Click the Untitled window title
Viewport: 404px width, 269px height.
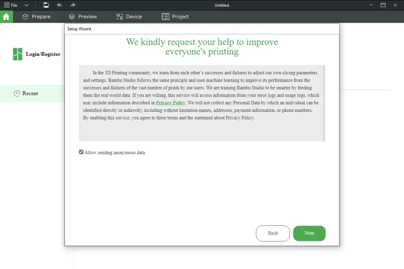(221, 5)
